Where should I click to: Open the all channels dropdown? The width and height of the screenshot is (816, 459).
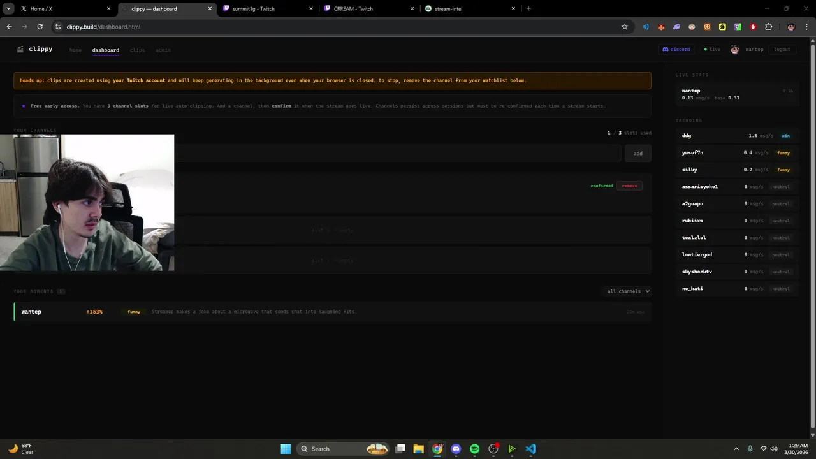coord(628,291)
